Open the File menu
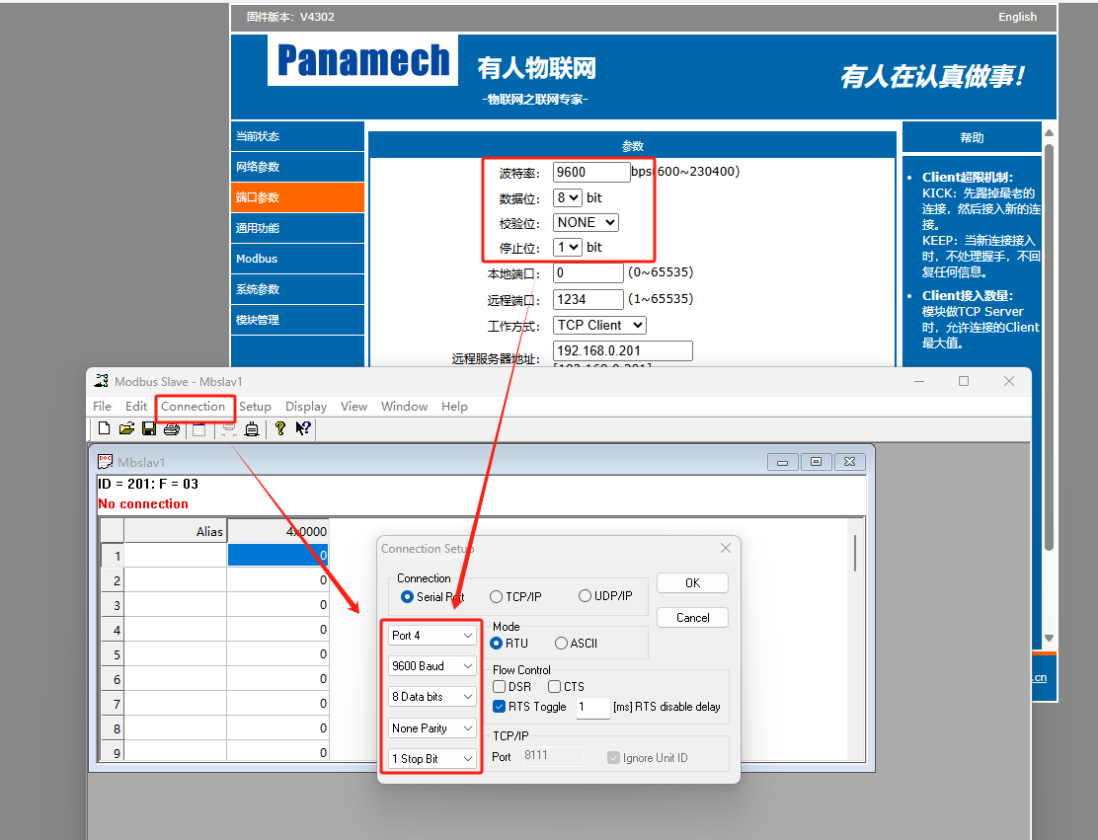Viewport: 1098px width, 840px height. pos(103,406)
